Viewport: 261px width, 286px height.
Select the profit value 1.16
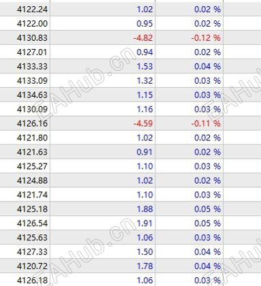click(x=144, y=109)
